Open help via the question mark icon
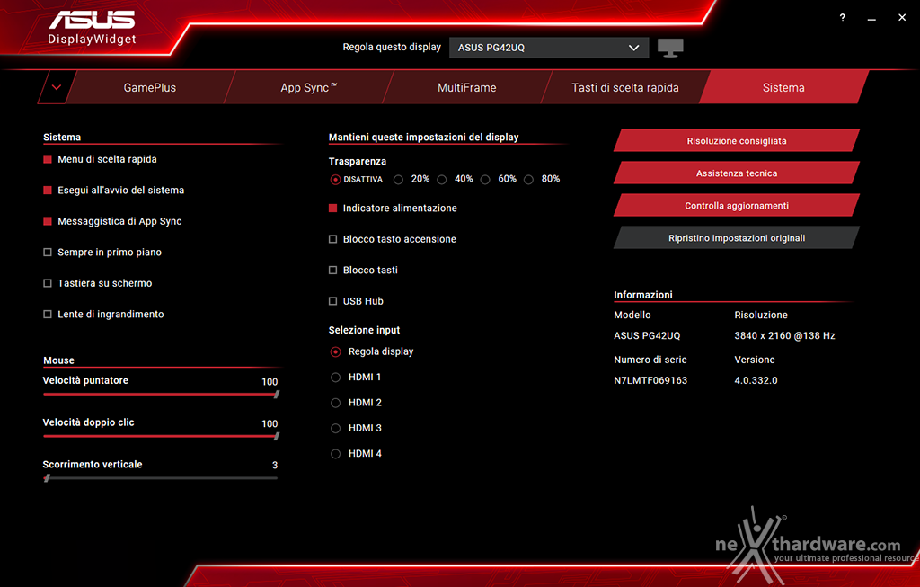 tap(843, 18)
